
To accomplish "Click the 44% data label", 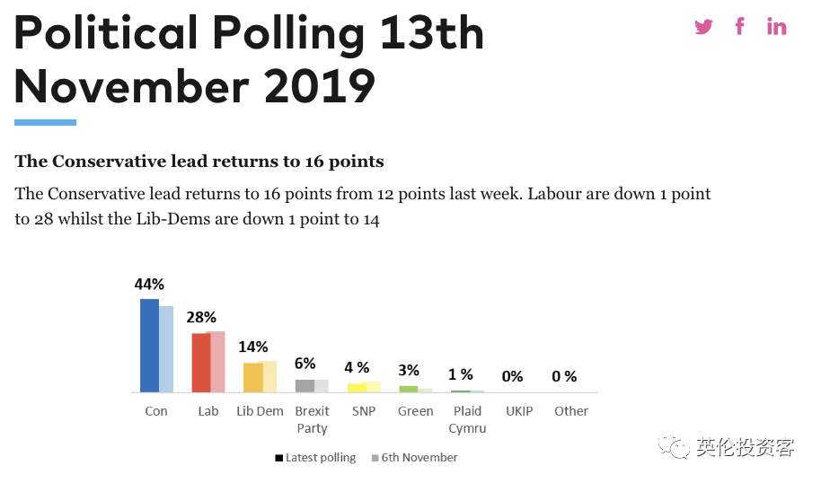I will 149,285.
